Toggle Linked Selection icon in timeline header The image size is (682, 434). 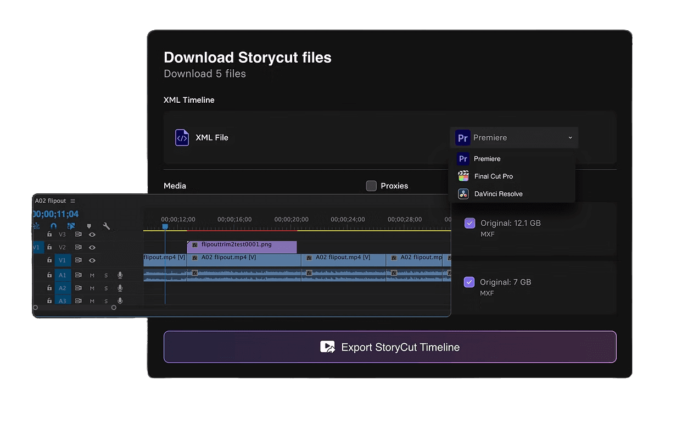point(71,226)
